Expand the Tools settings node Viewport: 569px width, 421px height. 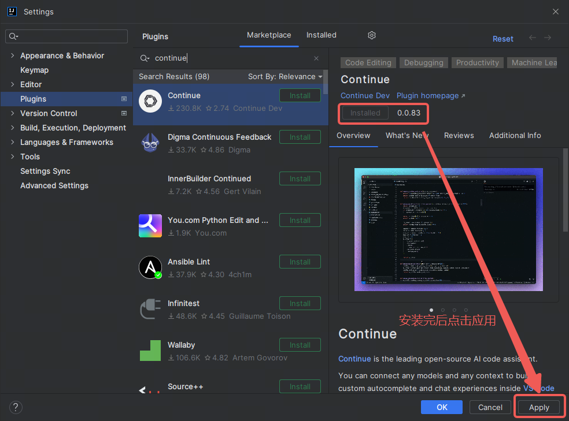click(x=13, y=157)
